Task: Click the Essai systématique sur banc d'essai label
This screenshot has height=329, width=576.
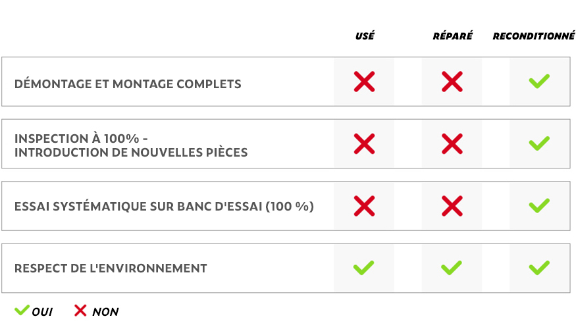Action: [164, 207]
